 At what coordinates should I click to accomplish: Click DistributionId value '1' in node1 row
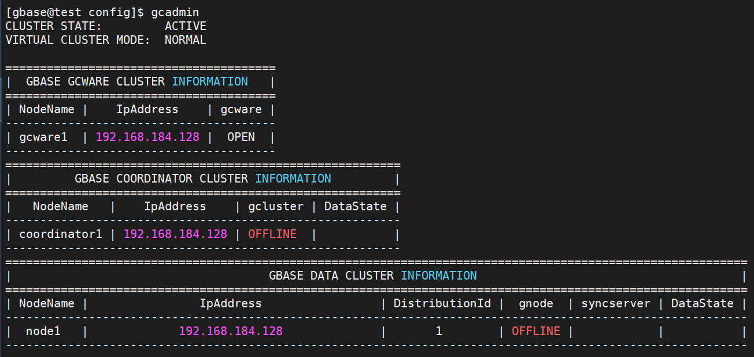[x=439, y=331]
